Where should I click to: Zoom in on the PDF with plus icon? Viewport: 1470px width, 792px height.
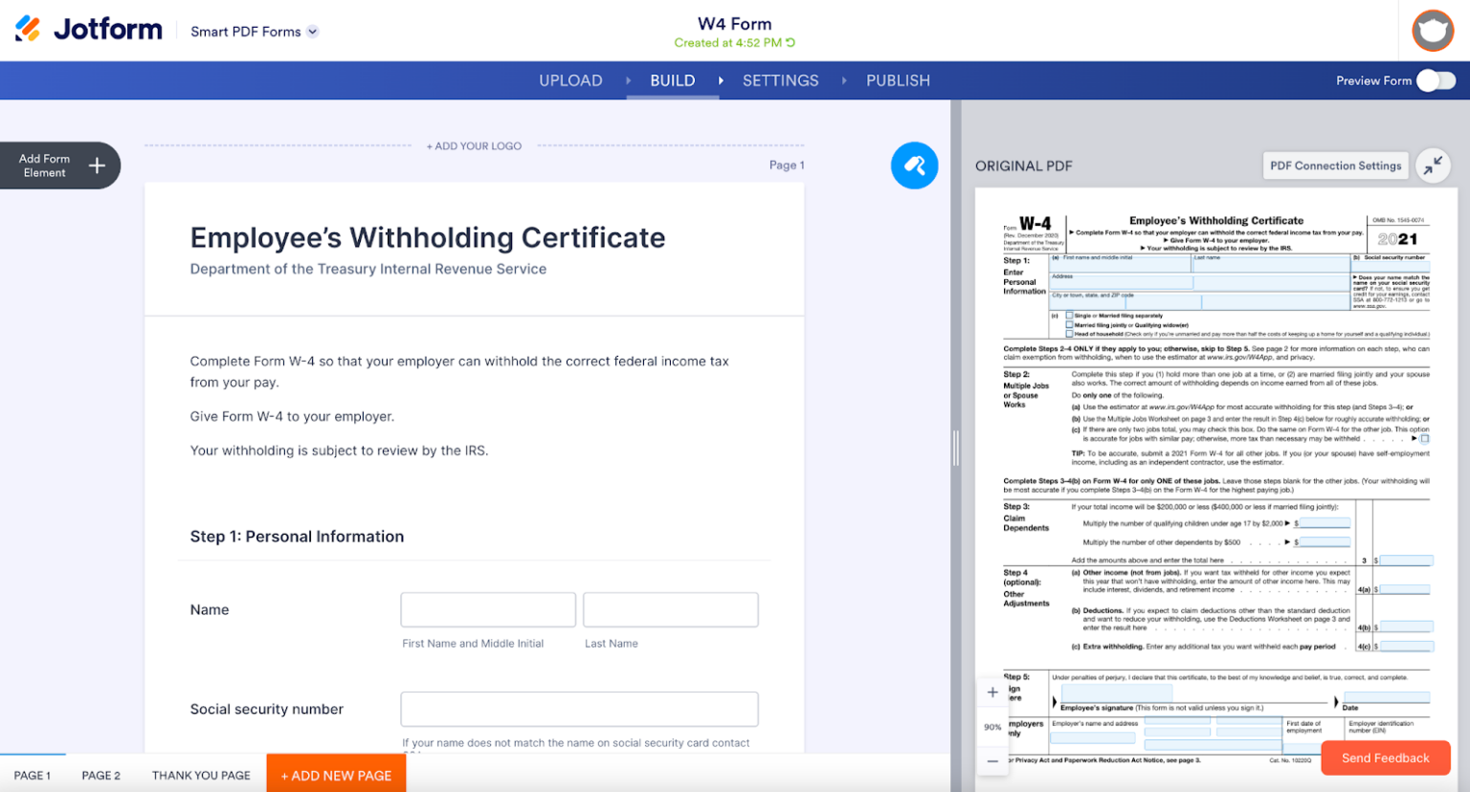(x=992, y=692)
